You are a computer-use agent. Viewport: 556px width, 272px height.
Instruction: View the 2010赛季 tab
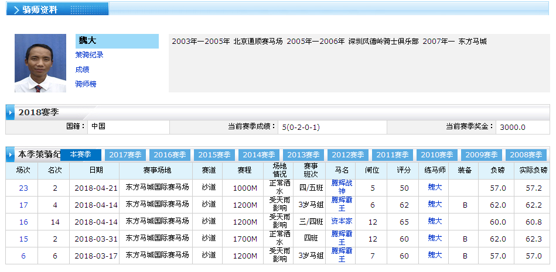[x=437, y=155]
